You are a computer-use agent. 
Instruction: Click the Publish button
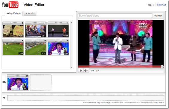pos(158,16)
